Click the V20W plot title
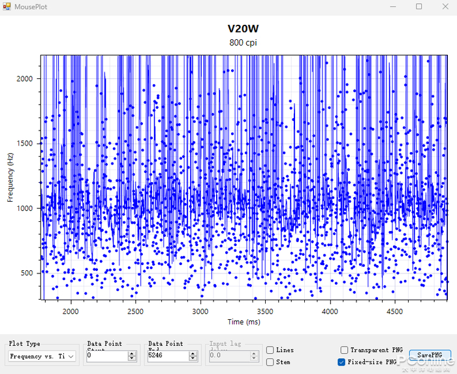 point(244,29)
